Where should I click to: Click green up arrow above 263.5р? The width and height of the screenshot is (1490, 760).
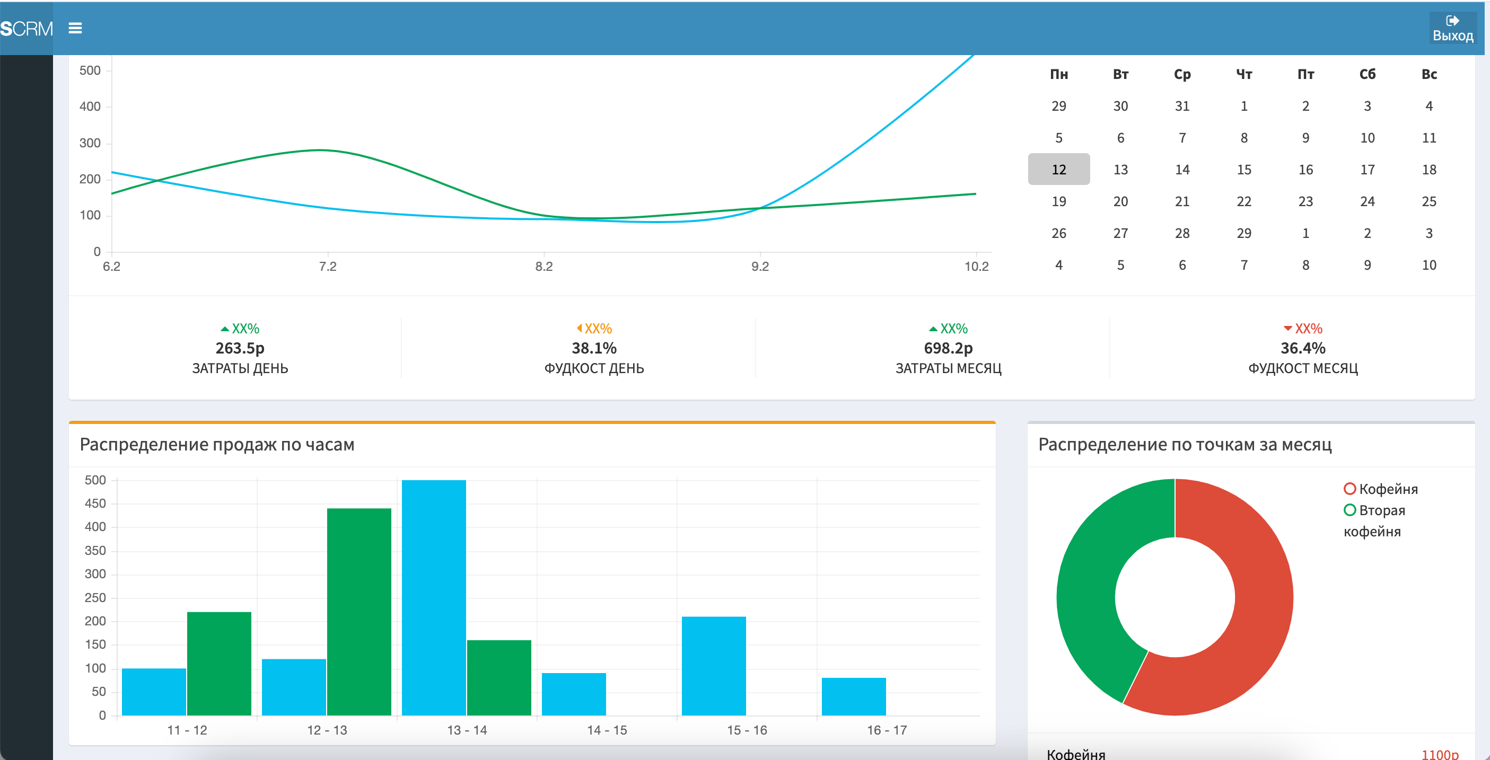[x=225, y=329]
